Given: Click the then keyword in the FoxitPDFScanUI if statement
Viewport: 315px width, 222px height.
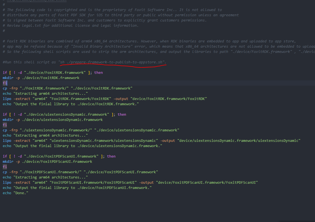Looking at the screenshot, I should pos(111,156).
